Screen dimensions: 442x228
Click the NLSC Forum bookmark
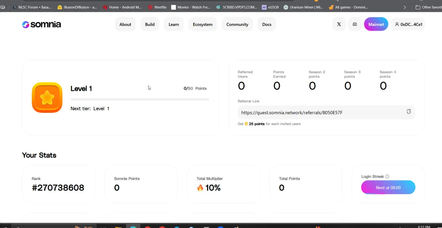tap(31, 7)
